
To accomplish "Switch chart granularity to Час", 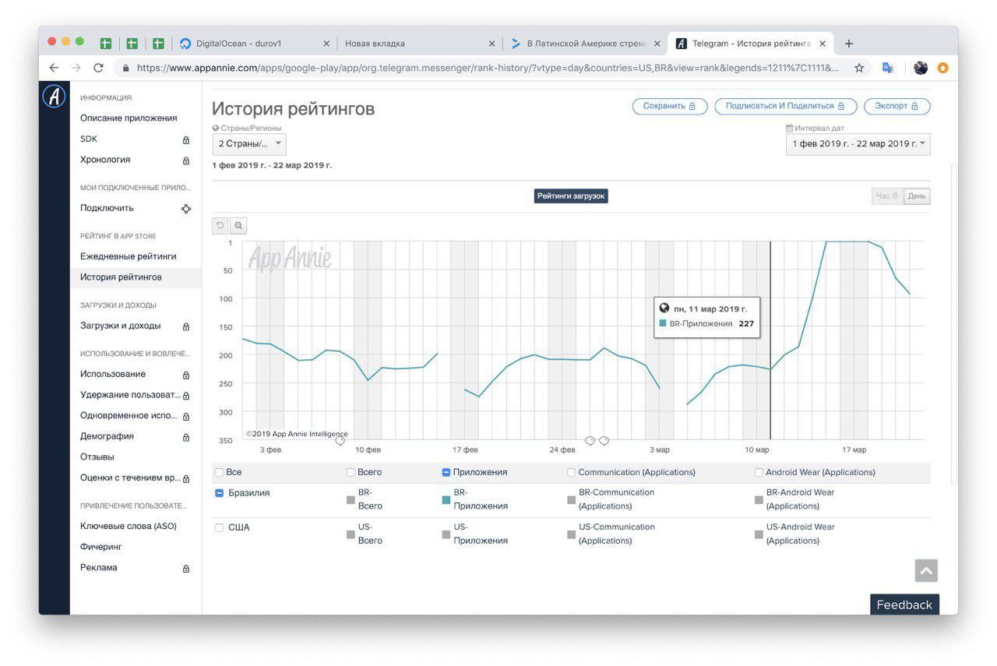I will [887, 196].
